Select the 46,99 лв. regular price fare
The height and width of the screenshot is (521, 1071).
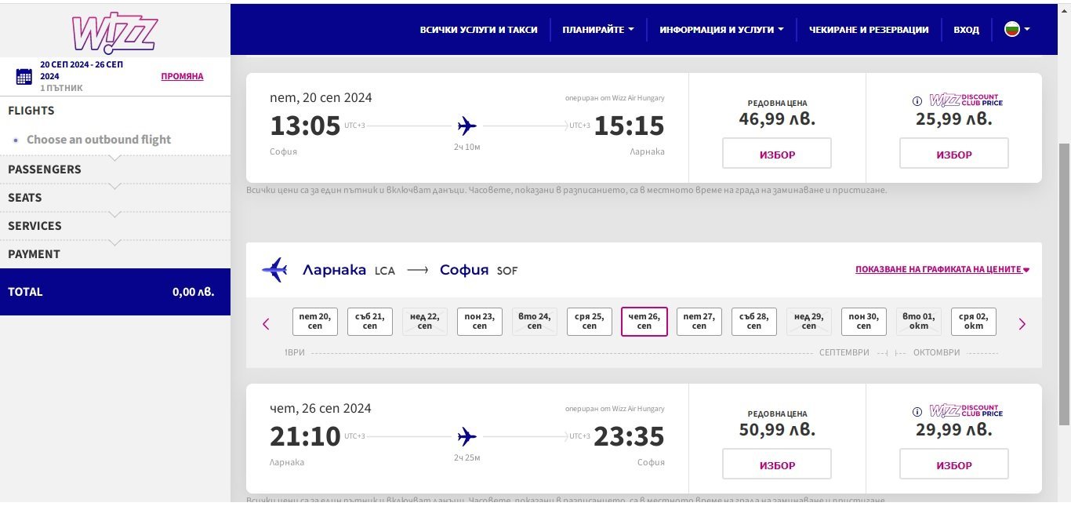click(x=777, y=155)
